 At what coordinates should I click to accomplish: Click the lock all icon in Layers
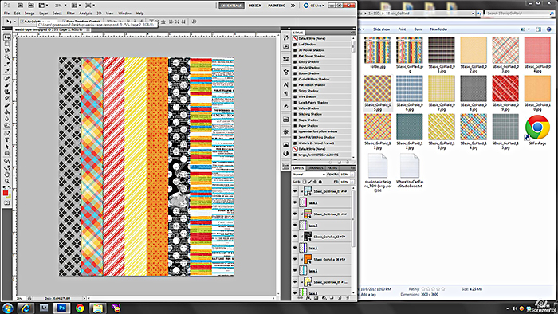pyautogui.click(x=320, y=182)
